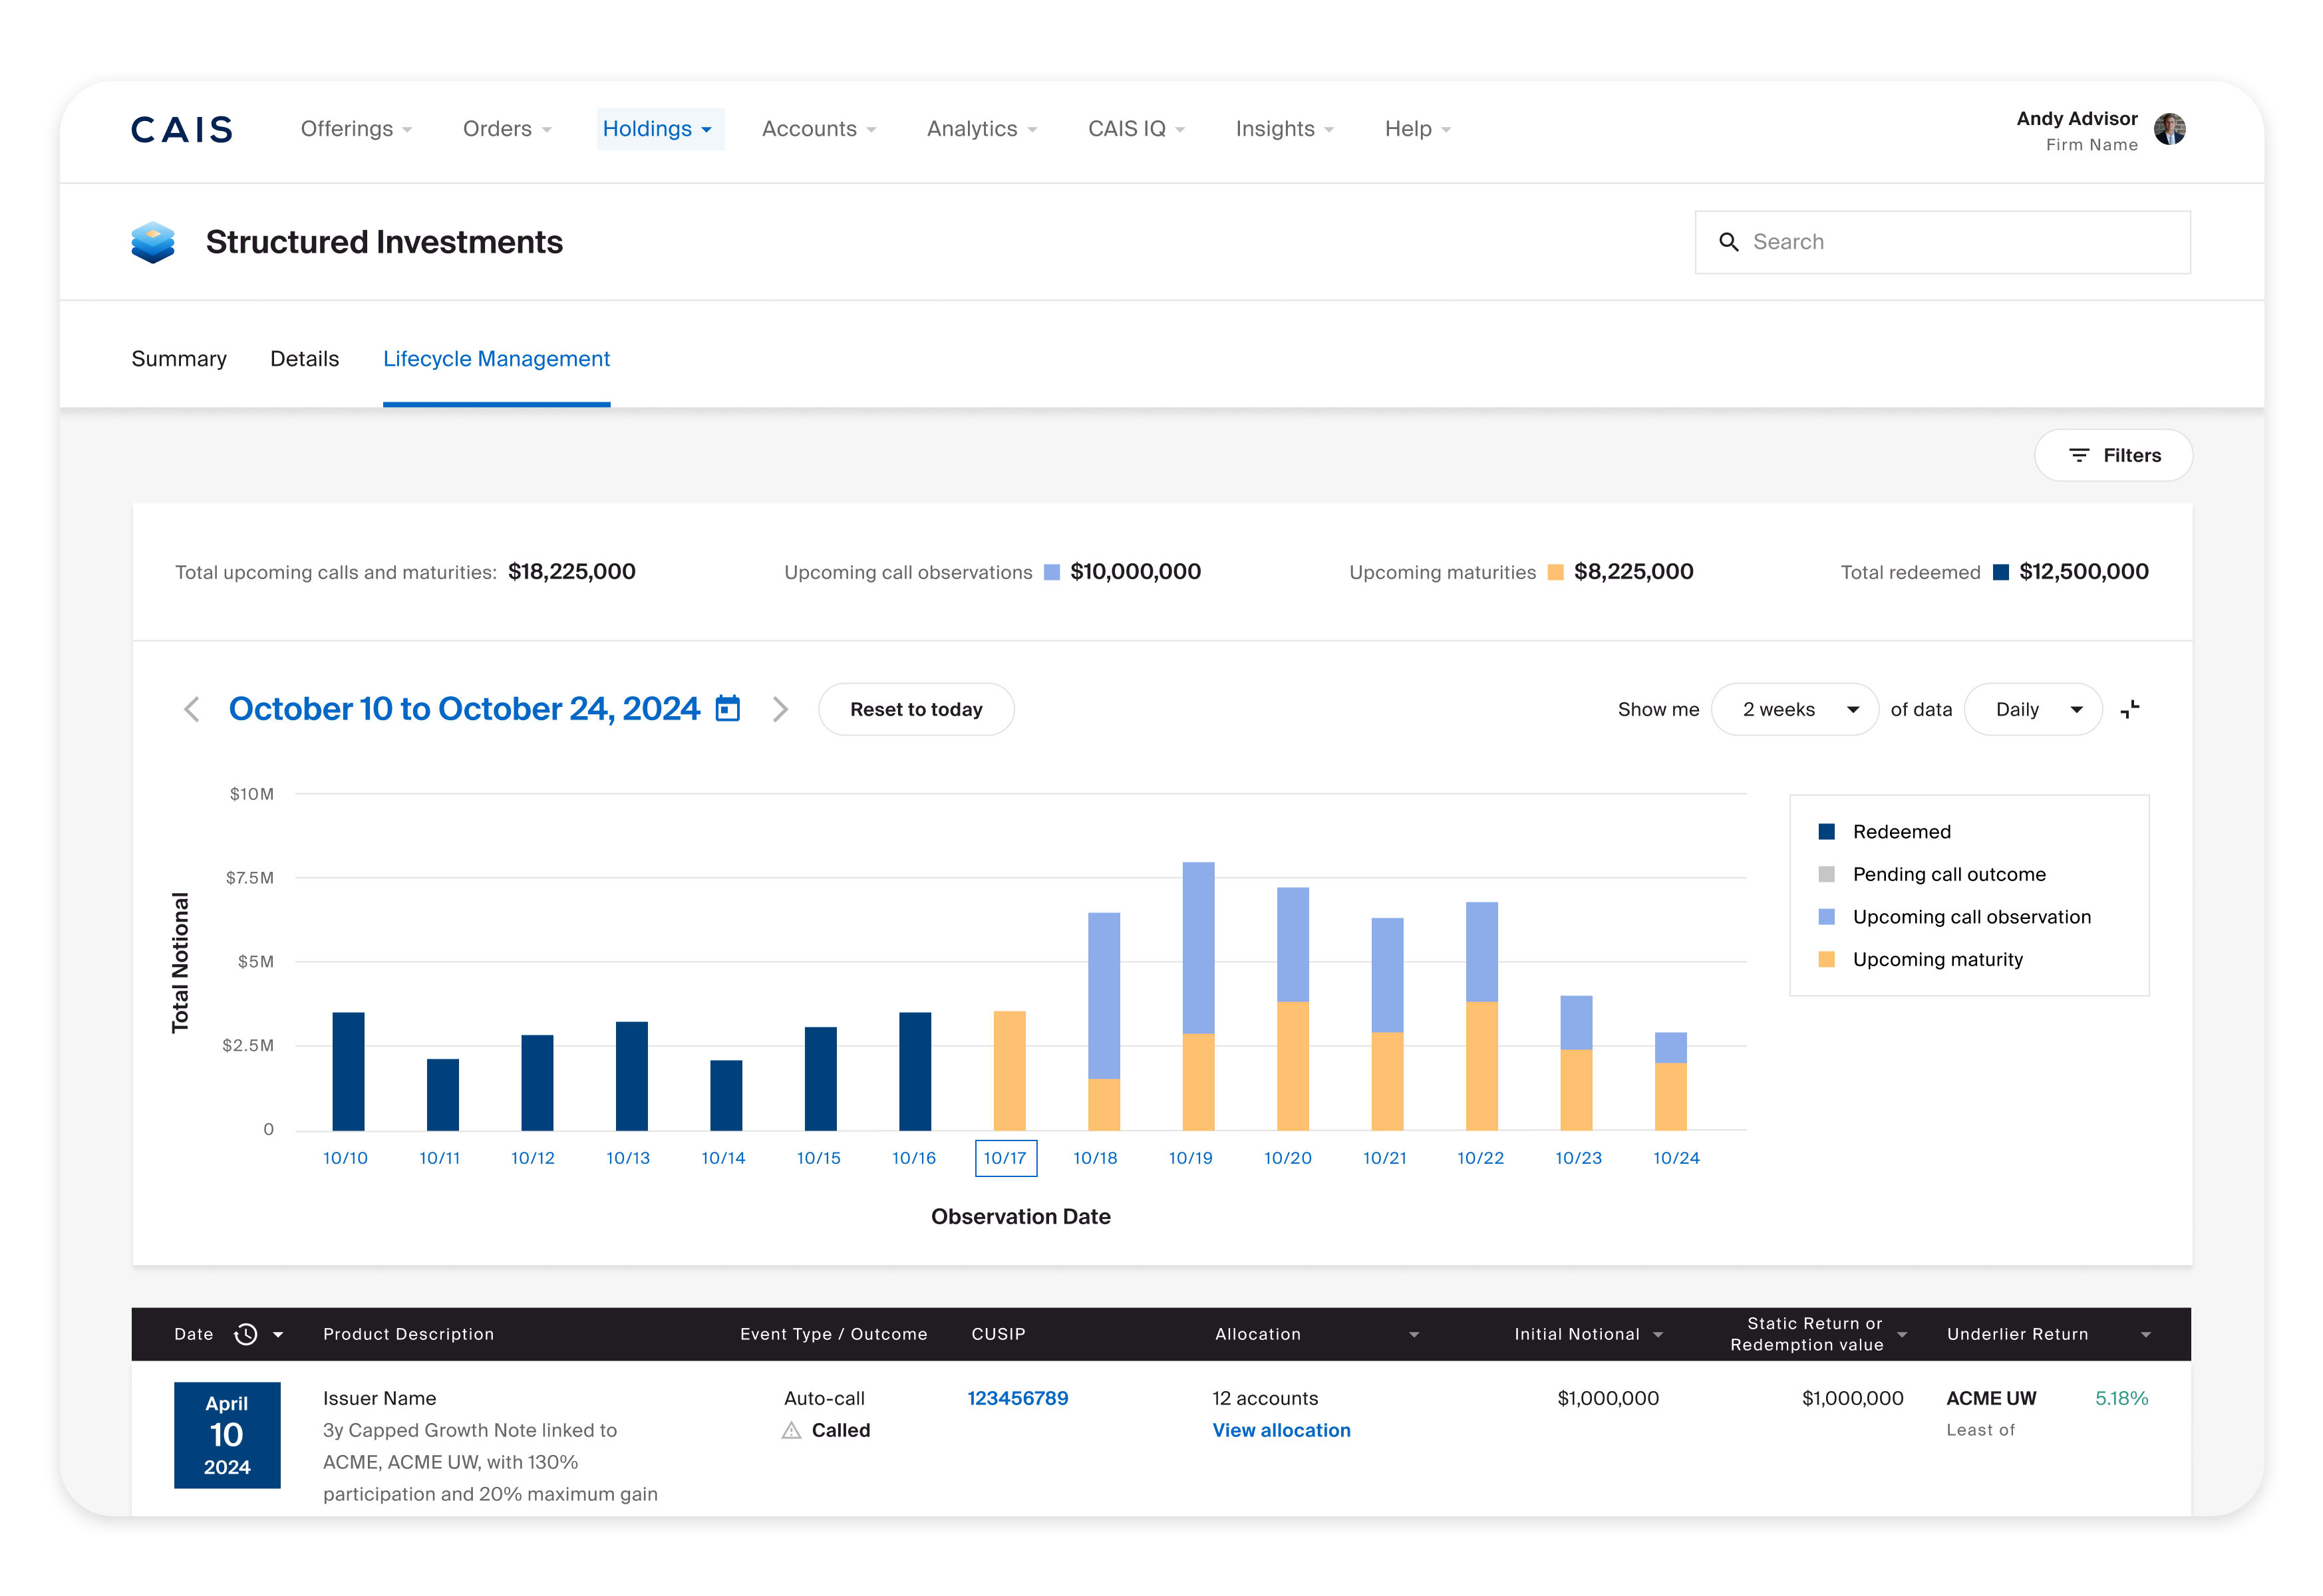
Task: Open the user avatar for Andy Advisor
Action: (x=2169, y=129)
